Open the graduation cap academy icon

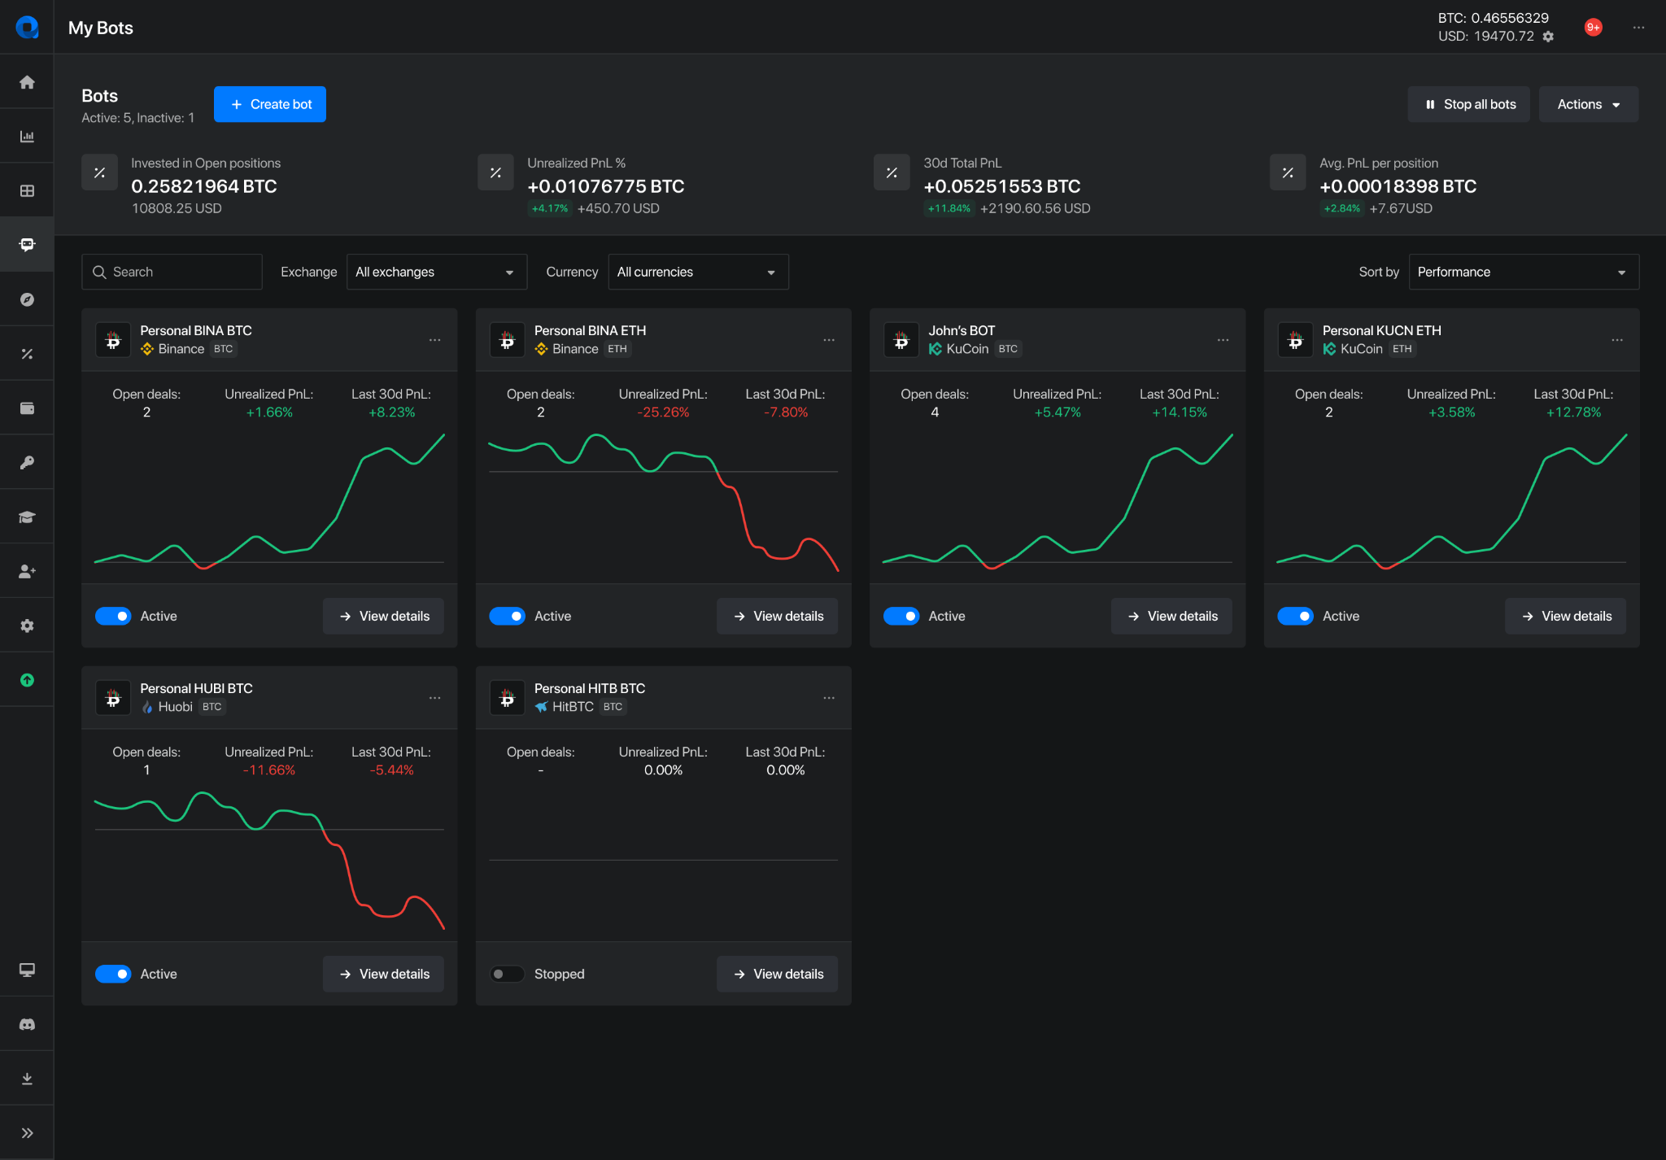coord(27,517)
